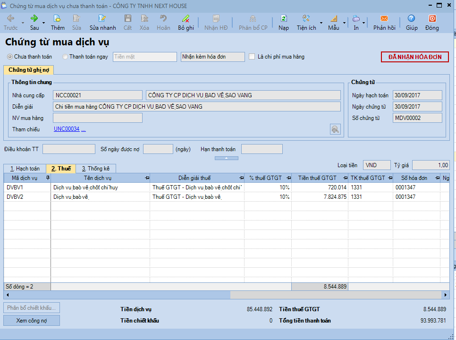The width and height of the screenshot is (456, 340).
Task: Pin the TK thuế GTGT column
Action: point(390,178)
